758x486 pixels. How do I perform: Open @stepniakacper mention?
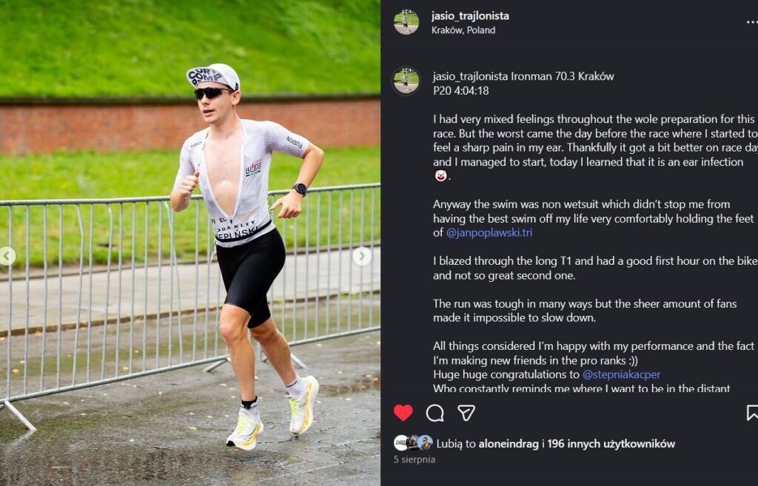tap(621, 374)
